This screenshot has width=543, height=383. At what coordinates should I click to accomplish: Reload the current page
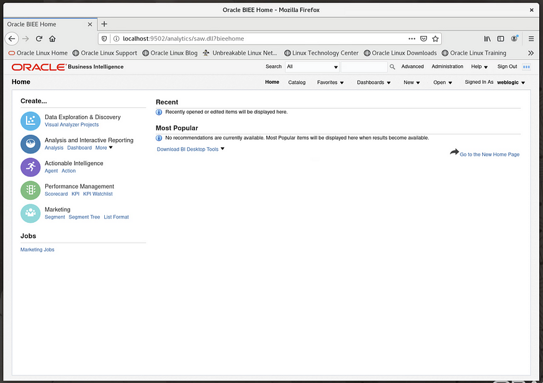pyautogui.click(x=38, y=38)
